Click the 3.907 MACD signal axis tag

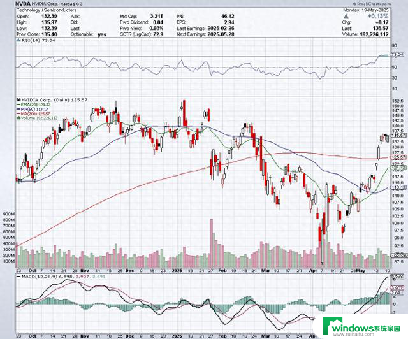[x=398, y=288]
